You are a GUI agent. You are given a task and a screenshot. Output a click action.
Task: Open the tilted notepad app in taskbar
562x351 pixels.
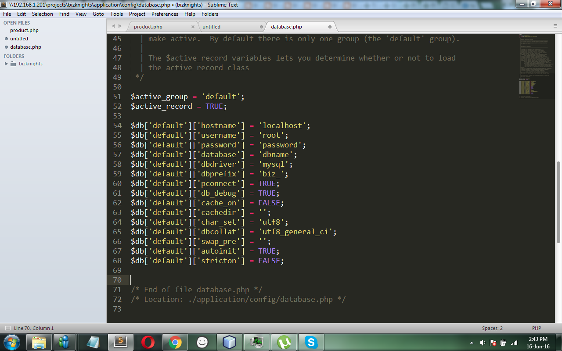(x=93, y=342)
